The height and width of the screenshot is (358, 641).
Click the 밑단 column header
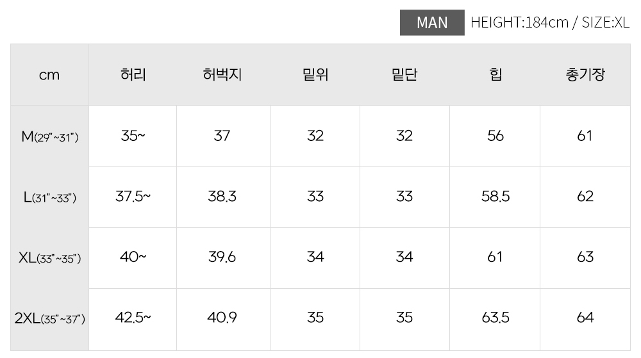[x=404, y=75]
